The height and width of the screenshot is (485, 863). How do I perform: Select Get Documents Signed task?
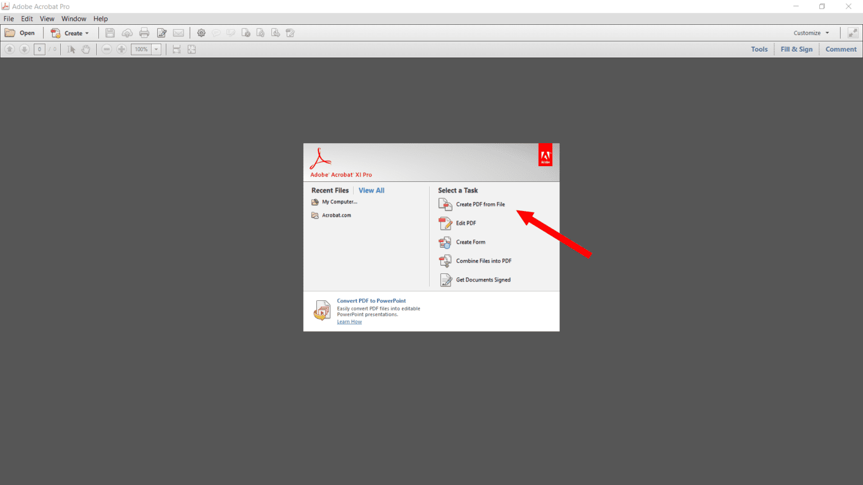point(475,280)
